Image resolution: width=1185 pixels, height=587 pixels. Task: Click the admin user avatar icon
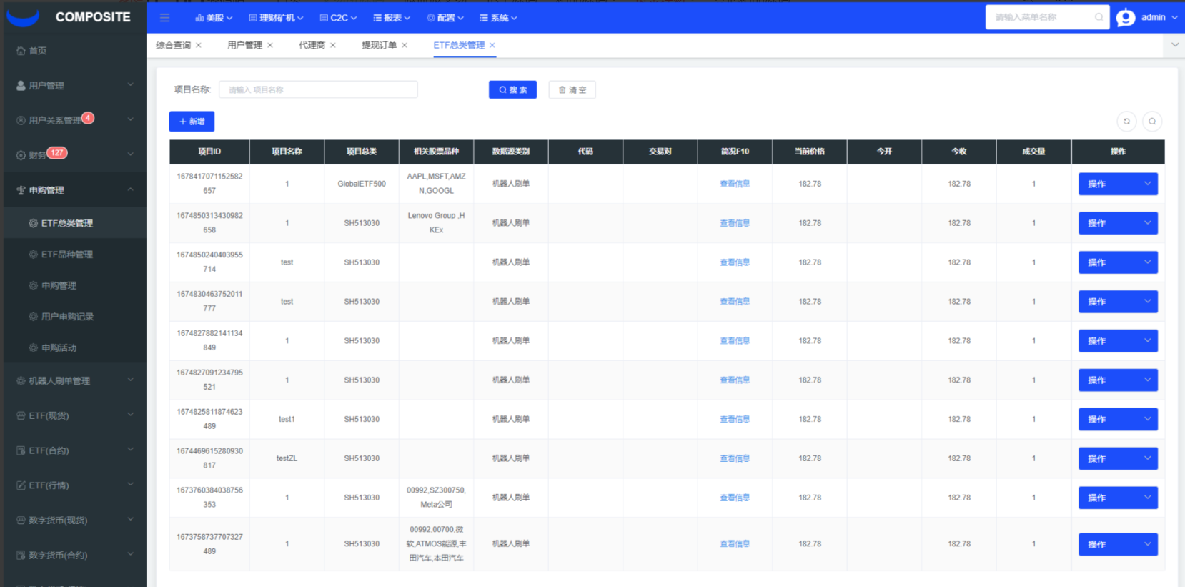pos(1126,18)
